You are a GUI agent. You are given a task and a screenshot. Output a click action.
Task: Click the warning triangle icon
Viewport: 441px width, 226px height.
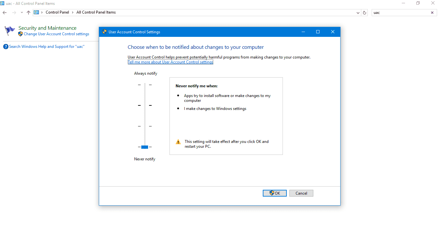pyautogui.click(x=178, y=142)
